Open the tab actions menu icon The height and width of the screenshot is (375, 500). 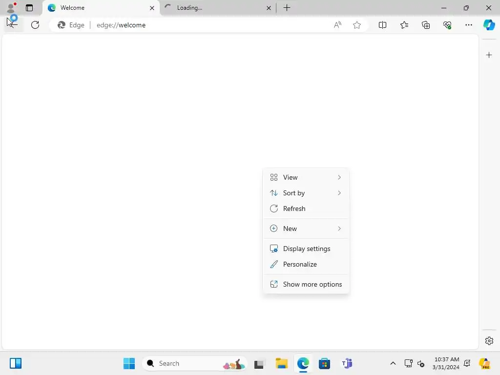pyautogui.click(x=29, y=8)
